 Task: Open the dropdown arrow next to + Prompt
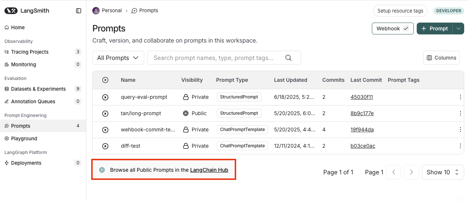pos(459,29)
